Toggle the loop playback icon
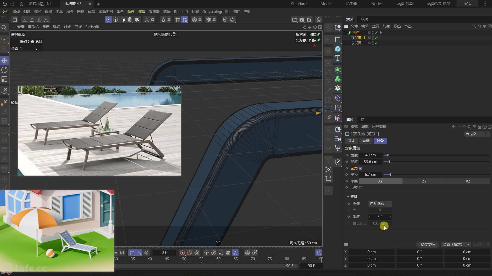 [x=131, y=253]
